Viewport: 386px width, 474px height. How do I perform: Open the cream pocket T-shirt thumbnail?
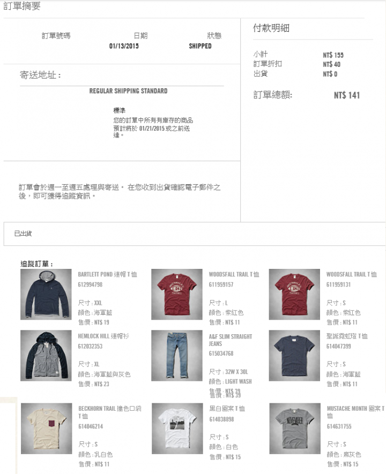pos(46,428)
